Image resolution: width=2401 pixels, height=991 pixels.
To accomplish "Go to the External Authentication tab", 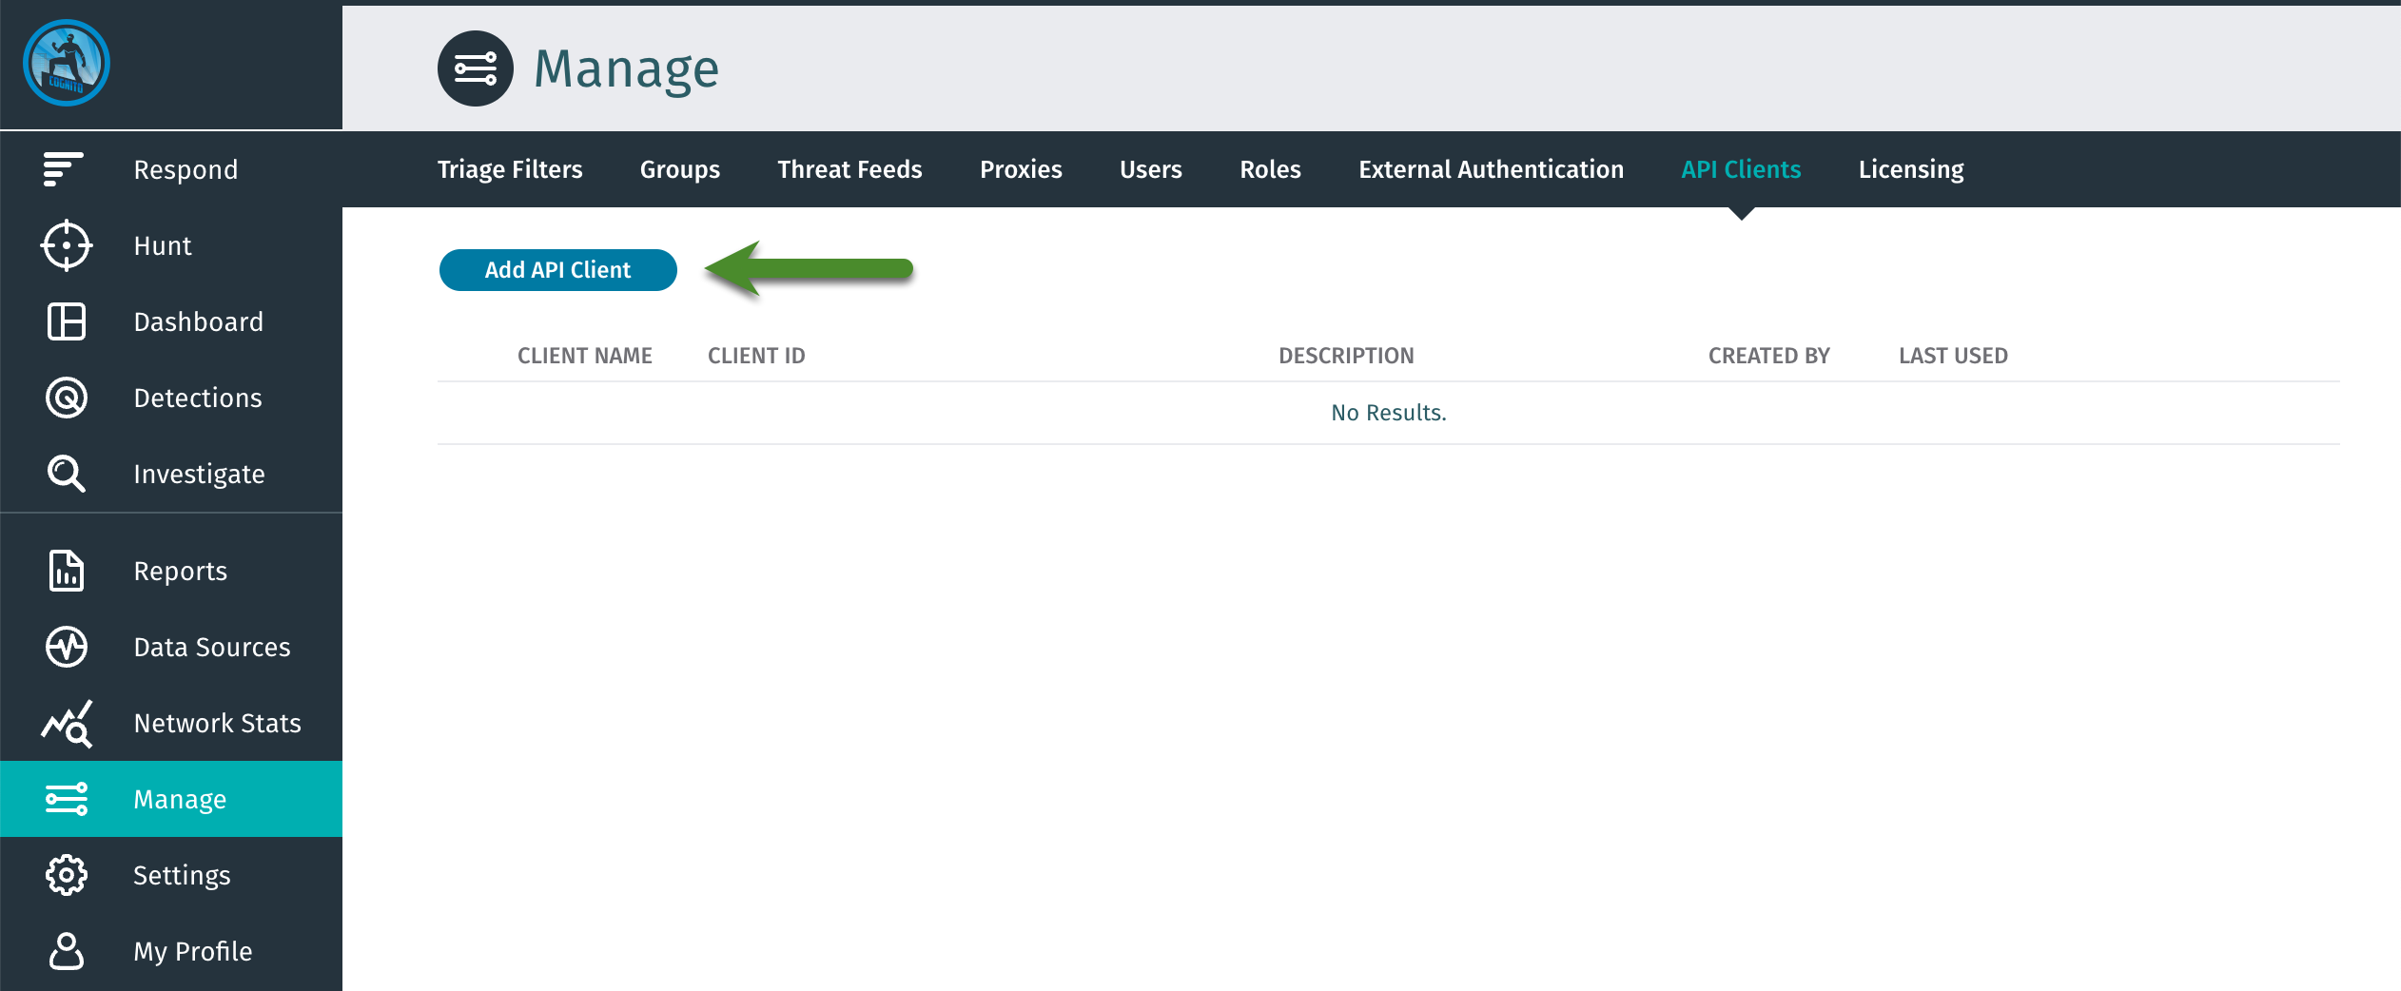I will click(x=1491, y=169).
